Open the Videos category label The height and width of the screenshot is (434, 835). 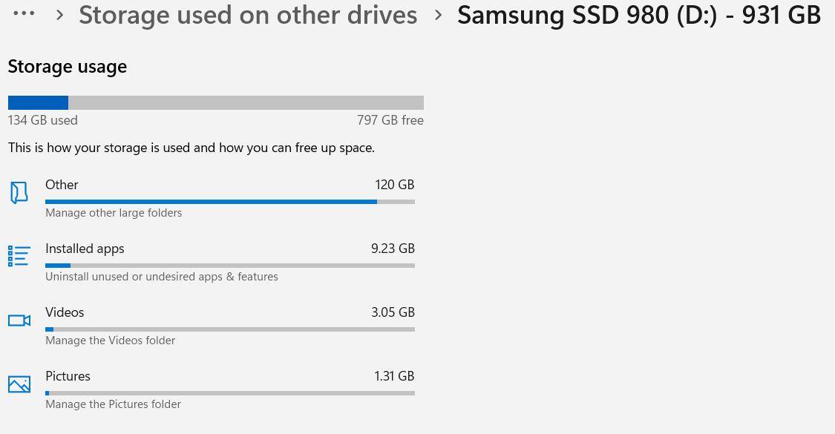tap(65, 312)
